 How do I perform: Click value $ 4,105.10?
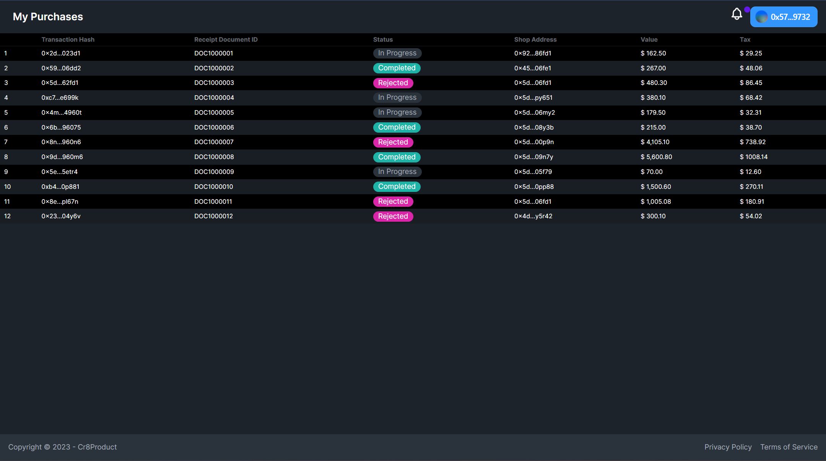click(655, 142)
